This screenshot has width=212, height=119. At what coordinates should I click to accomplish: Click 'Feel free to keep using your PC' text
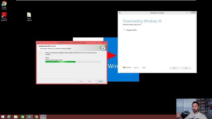pos(132,24)
